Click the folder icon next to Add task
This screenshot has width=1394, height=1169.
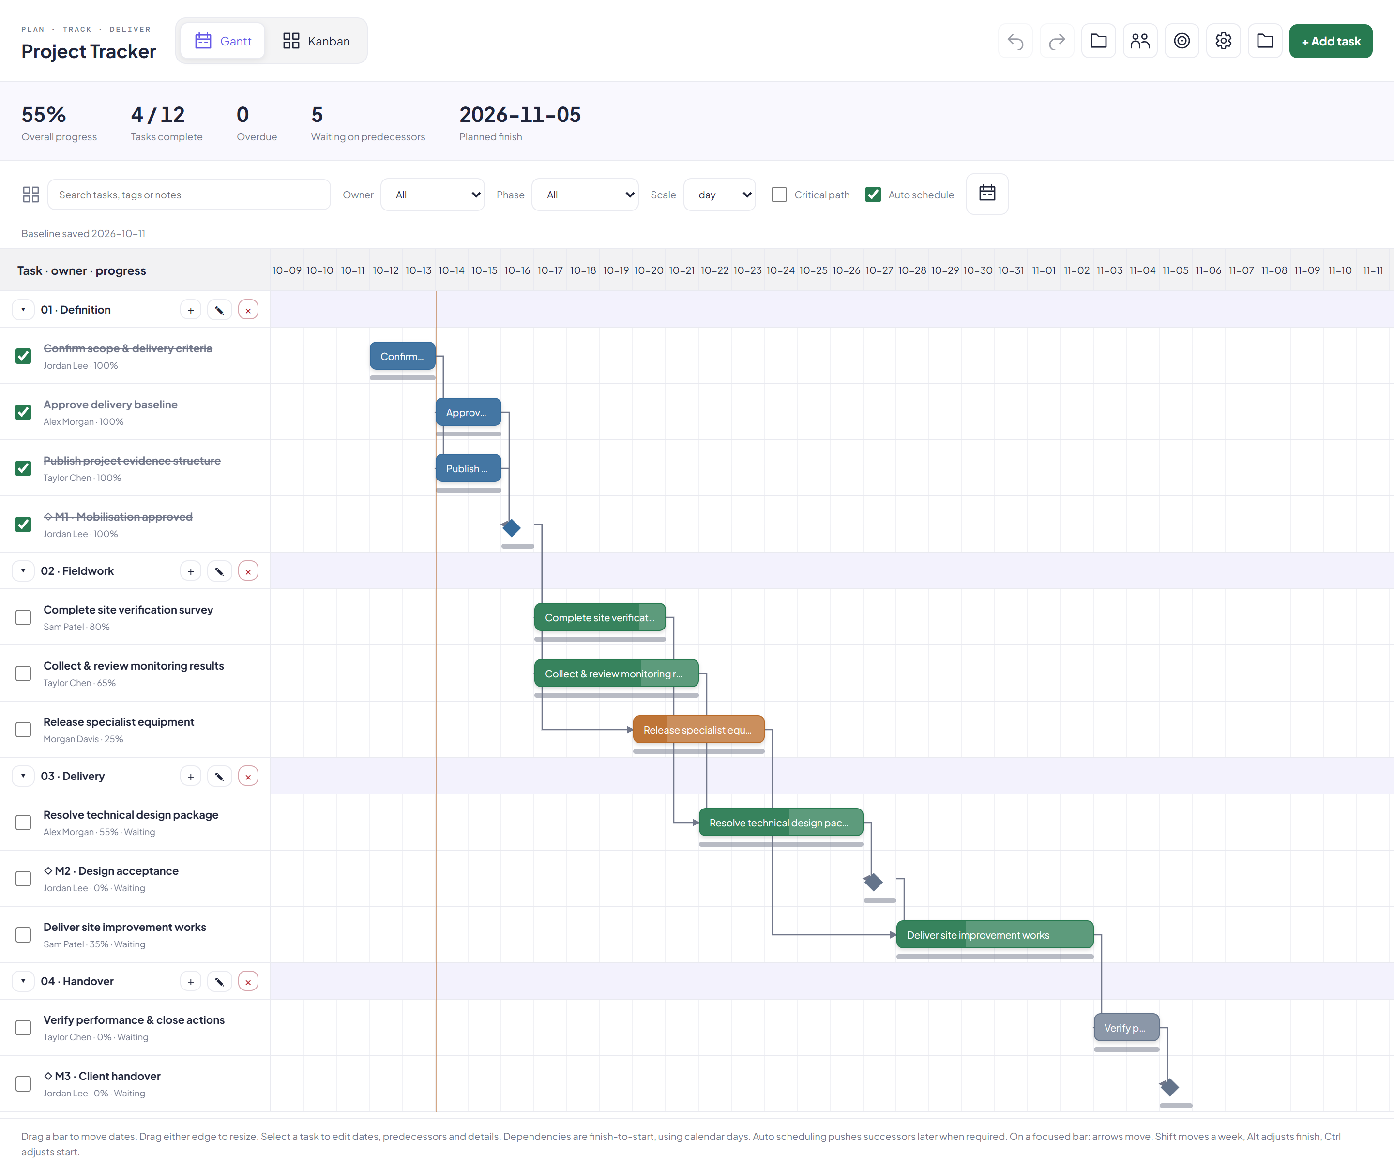point(1265,41)
